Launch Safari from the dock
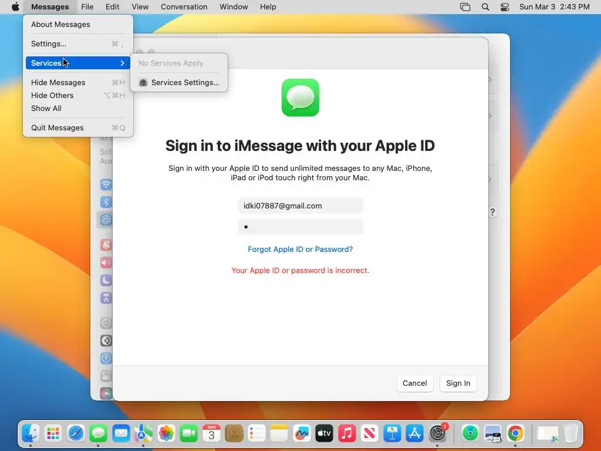The height and width of the screenshot is (451, 601). click(x=76, y=433)
